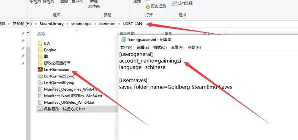Screen dimensions: 298x140
Task: Click LORT-LAN in the address bar
Action: pyautogui.click(x=133, y=24)
